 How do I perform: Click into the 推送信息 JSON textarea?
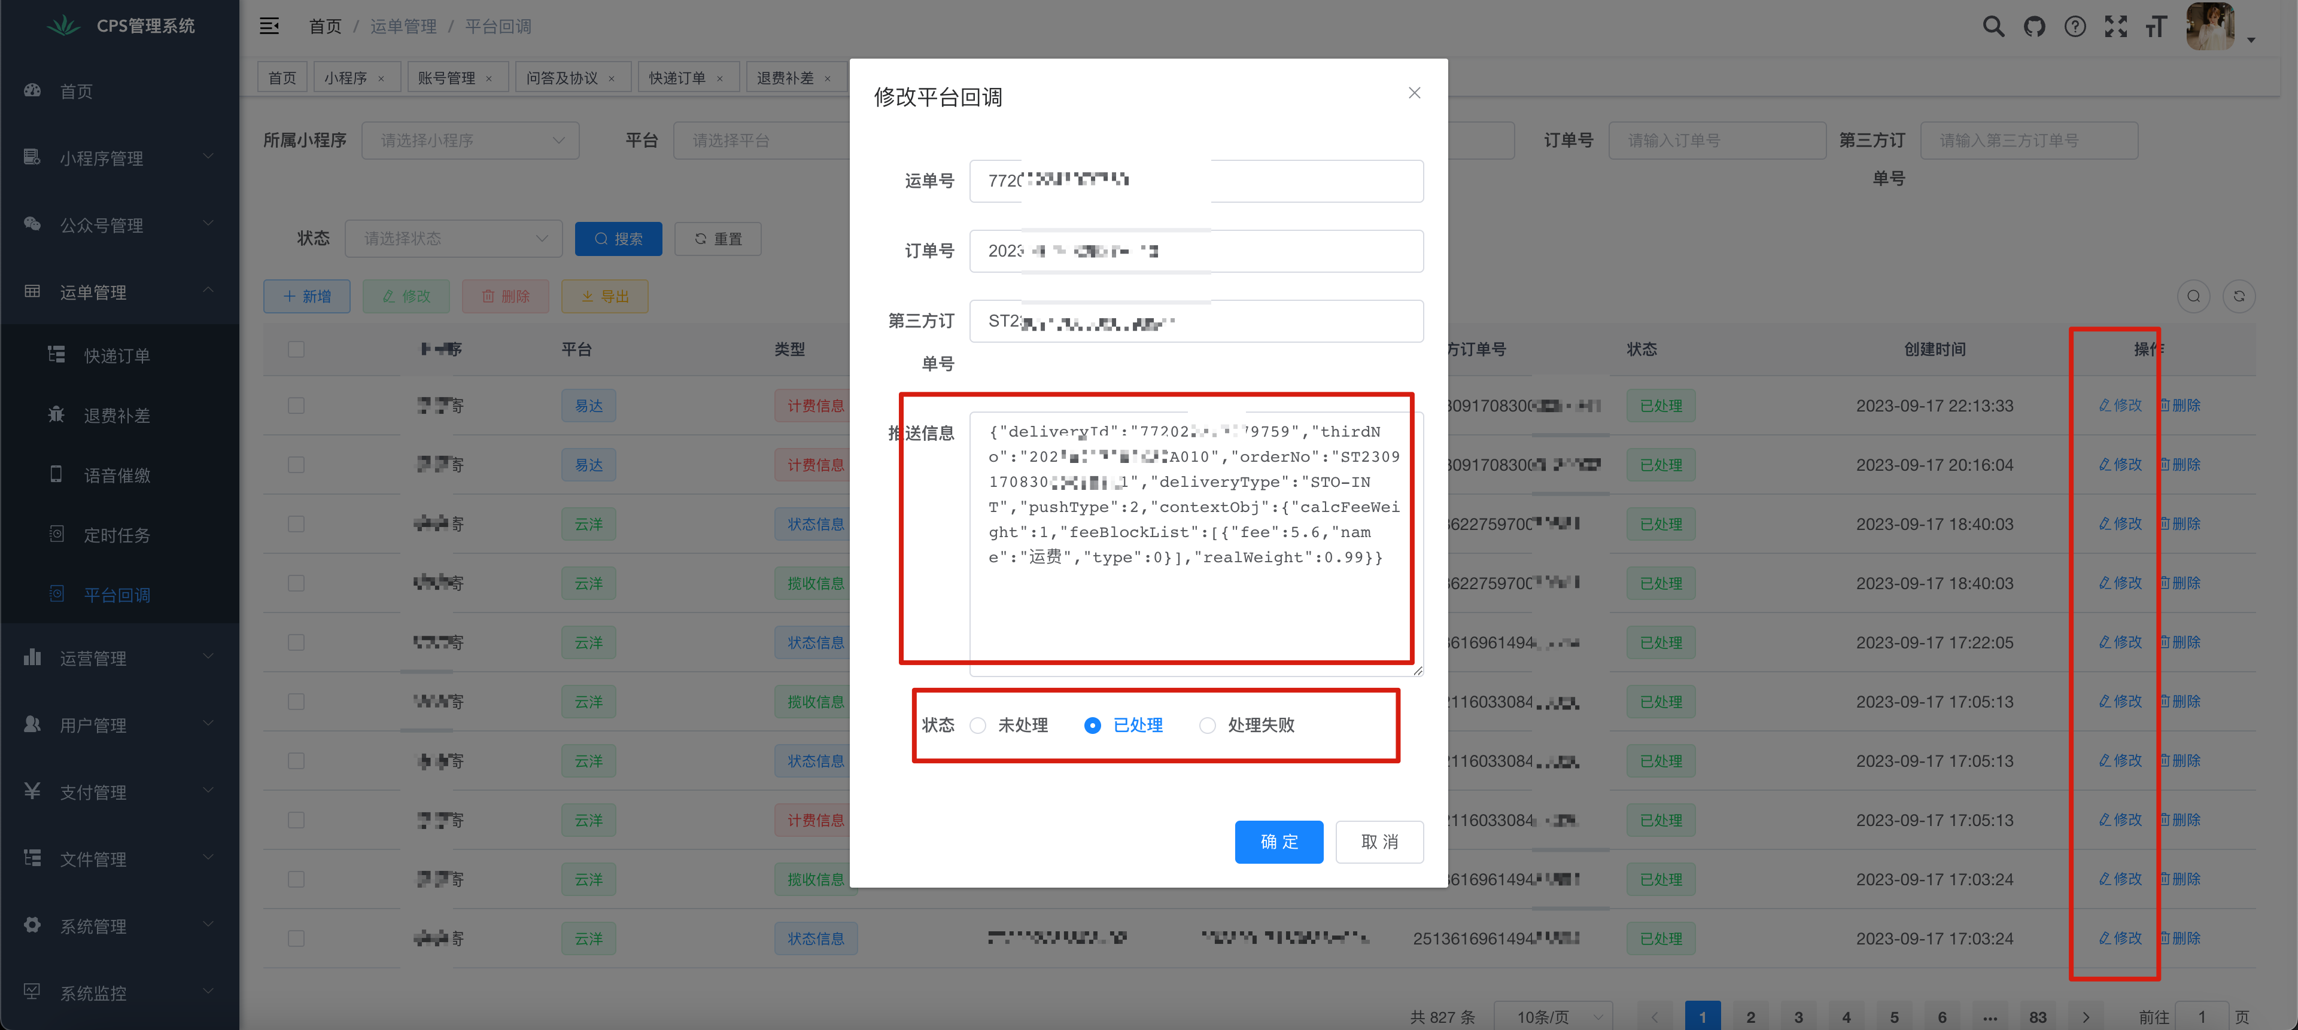1196,543
